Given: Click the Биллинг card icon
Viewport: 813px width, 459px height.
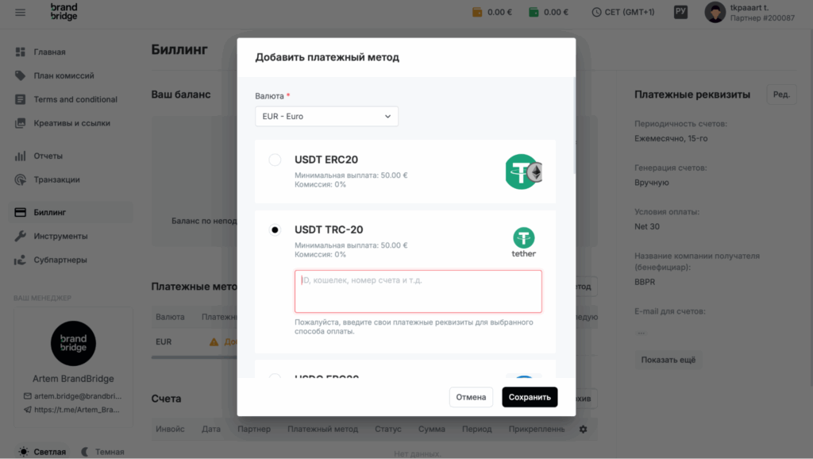Looking at the screenshot, I should pos(20,213).
